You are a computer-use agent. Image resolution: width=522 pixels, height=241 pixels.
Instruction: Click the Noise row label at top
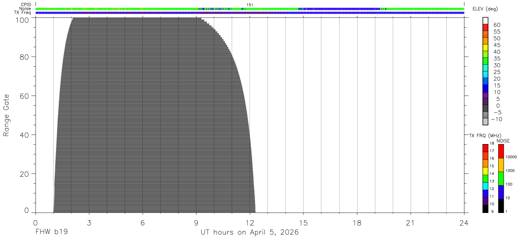26,9
